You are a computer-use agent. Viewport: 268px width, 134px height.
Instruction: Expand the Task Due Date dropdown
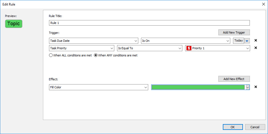click(x=136, y=41)
